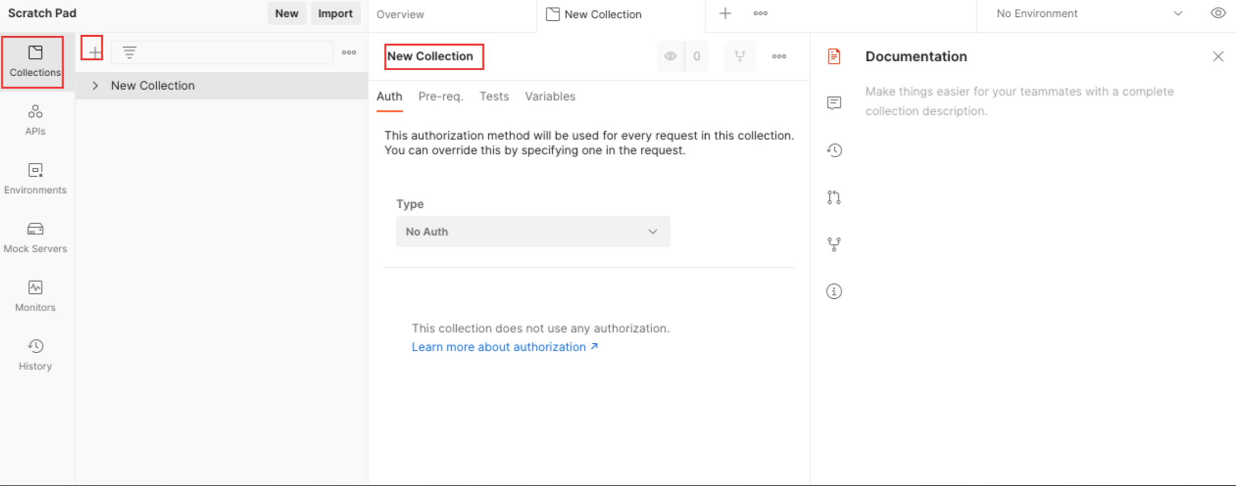Go to Environments in sidebar
This screenshot has width=1236, height=486.
[x=35, y=178]
